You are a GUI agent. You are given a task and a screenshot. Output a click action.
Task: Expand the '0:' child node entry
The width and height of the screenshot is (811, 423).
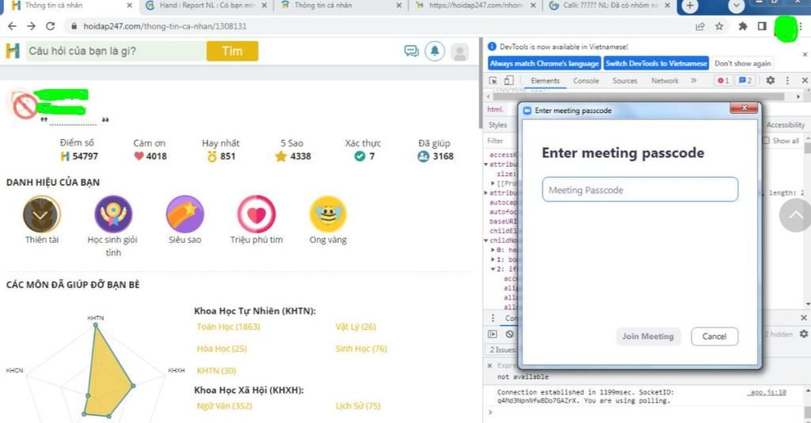493,250
